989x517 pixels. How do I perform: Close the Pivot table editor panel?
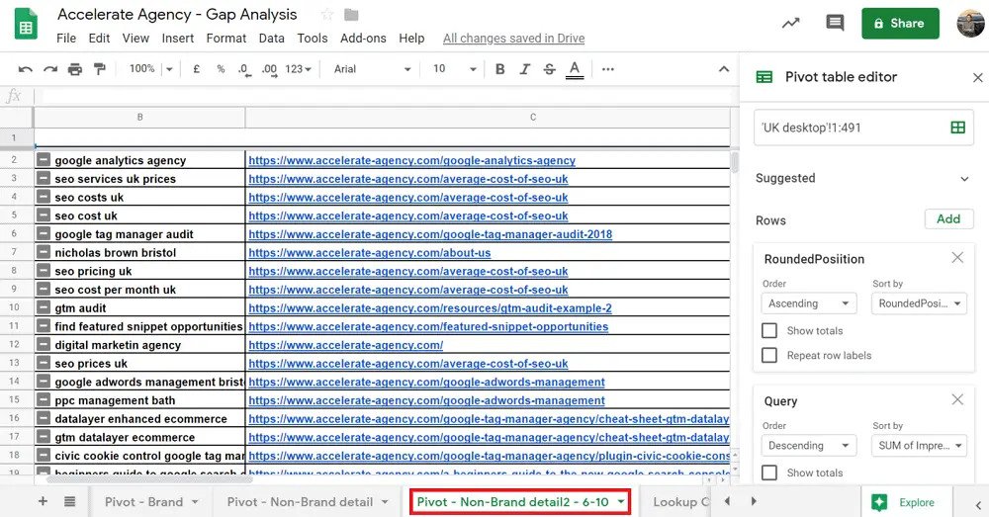978,77
